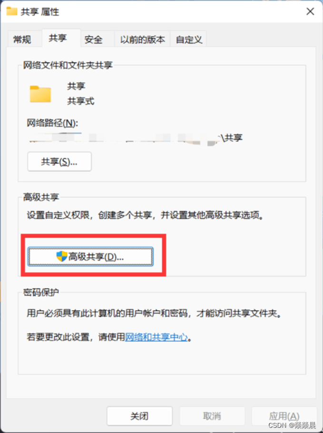Open 高级共享(D)... settings
The image size is (323, 433).
(90, 256)
